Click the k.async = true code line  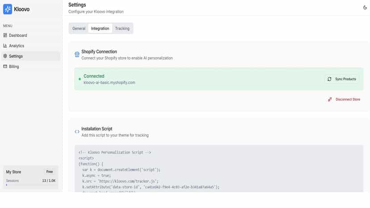coord(96,175)
